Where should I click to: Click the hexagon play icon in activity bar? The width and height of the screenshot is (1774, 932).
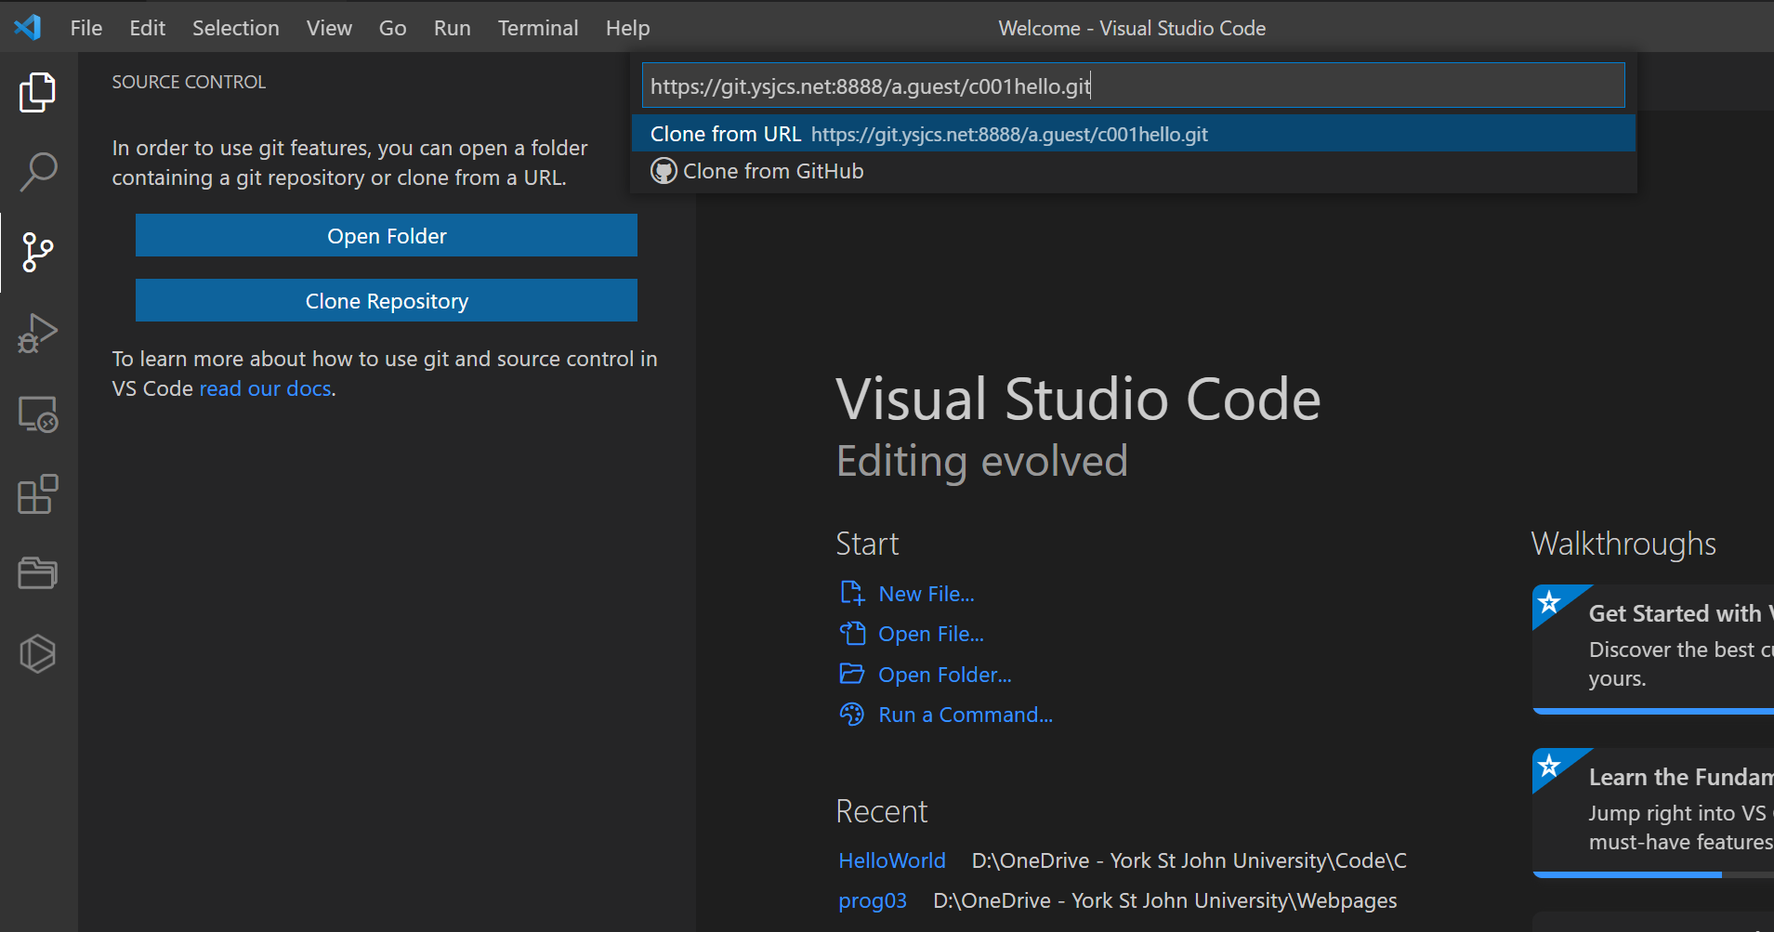point(37,654)
